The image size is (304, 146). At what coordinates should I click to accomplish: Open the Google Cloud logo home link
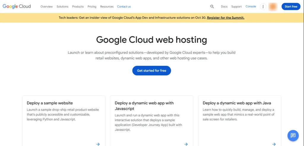tap(17, 7)
